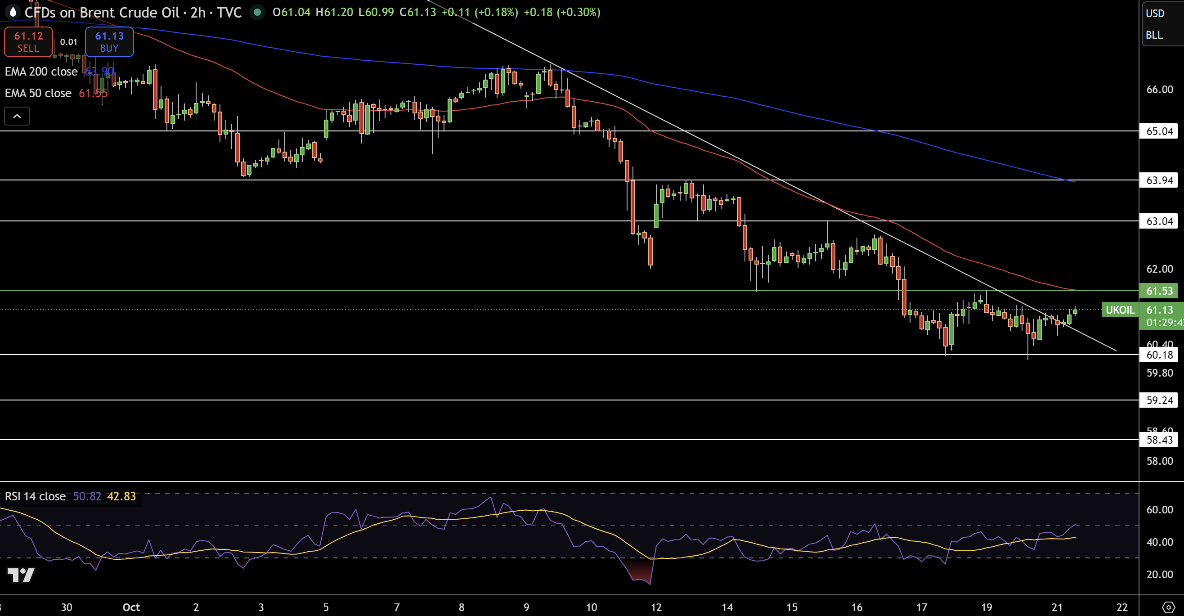Click the green UKOIL price tag
The height and width of the screenshot is (616, 1184).
[1120, 310]
